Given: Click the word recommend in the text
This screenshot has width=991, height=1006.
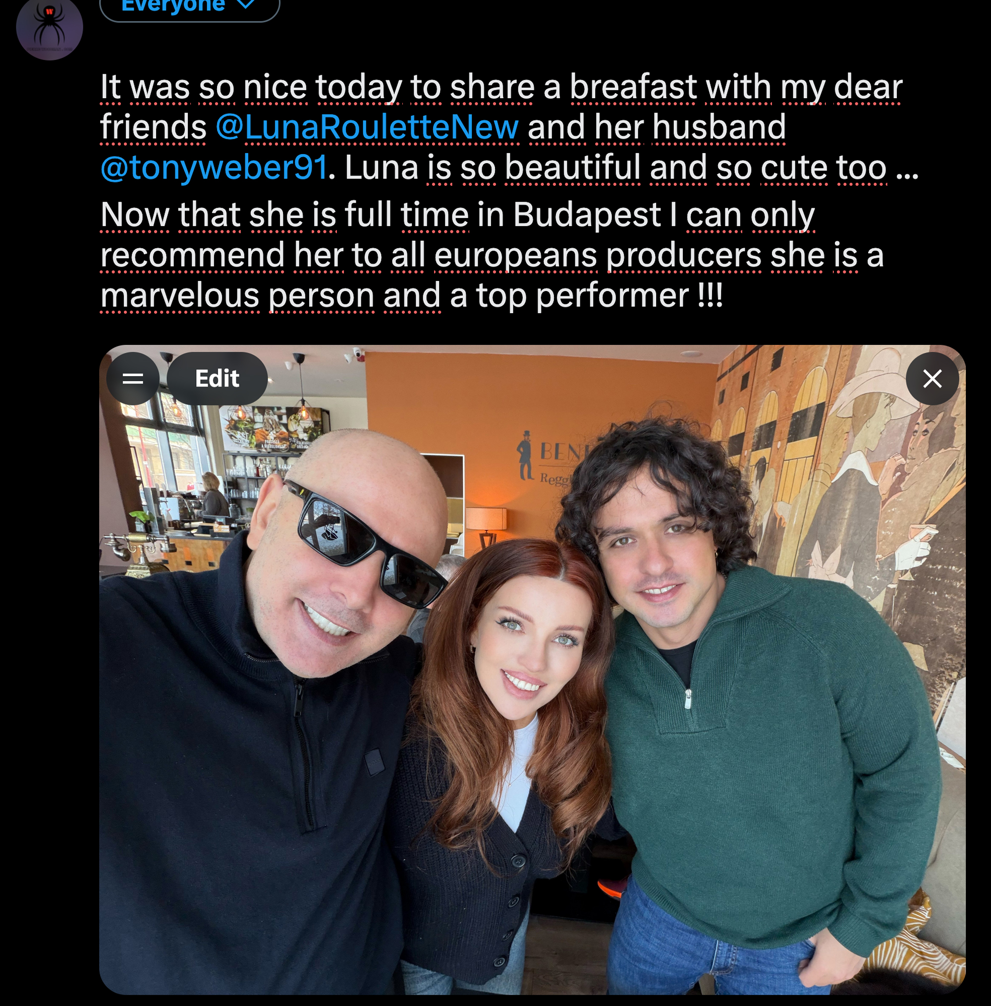Looking at the screenshot, I should pos(192,255).
